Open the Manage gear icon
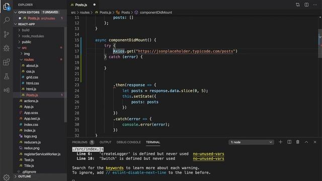Screen dimensions: 322x181 click(7, 177)
